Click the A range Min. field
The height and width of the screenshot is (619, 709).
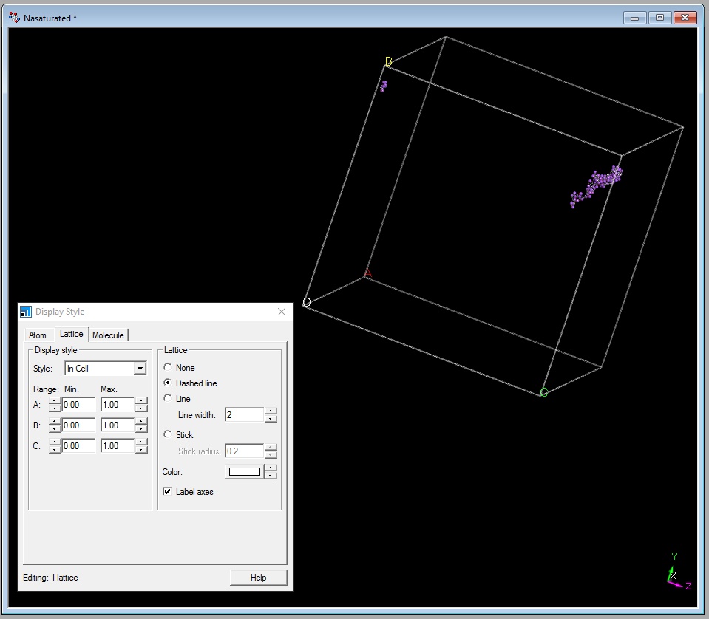point(78,404)
